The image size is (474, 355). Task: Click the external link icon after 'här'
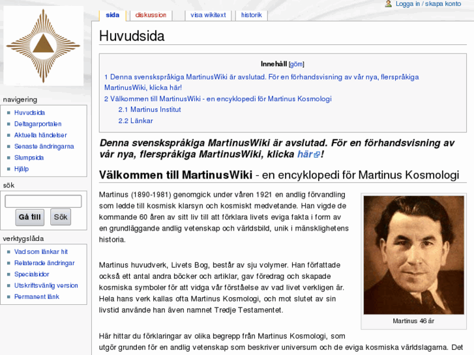click(x=317, y=154)
